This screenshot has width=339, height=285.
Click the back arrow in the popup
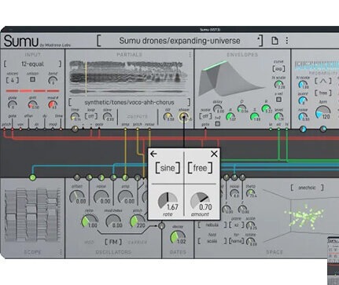[x=154, y=154]
